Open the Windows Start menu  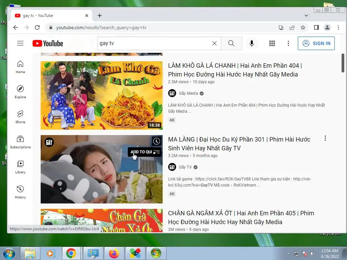[9, 253]
